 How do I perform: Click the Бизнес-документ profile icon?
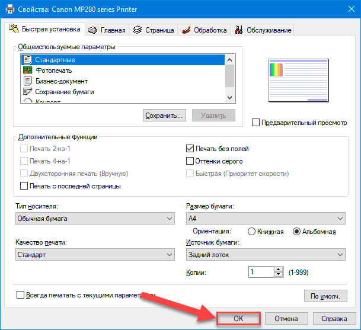(27, 81)
